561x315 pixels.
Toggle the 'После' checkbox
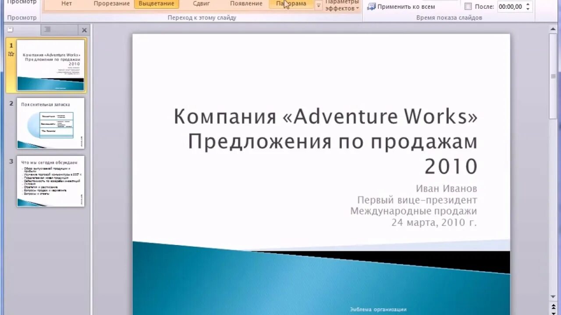(468, 7)
